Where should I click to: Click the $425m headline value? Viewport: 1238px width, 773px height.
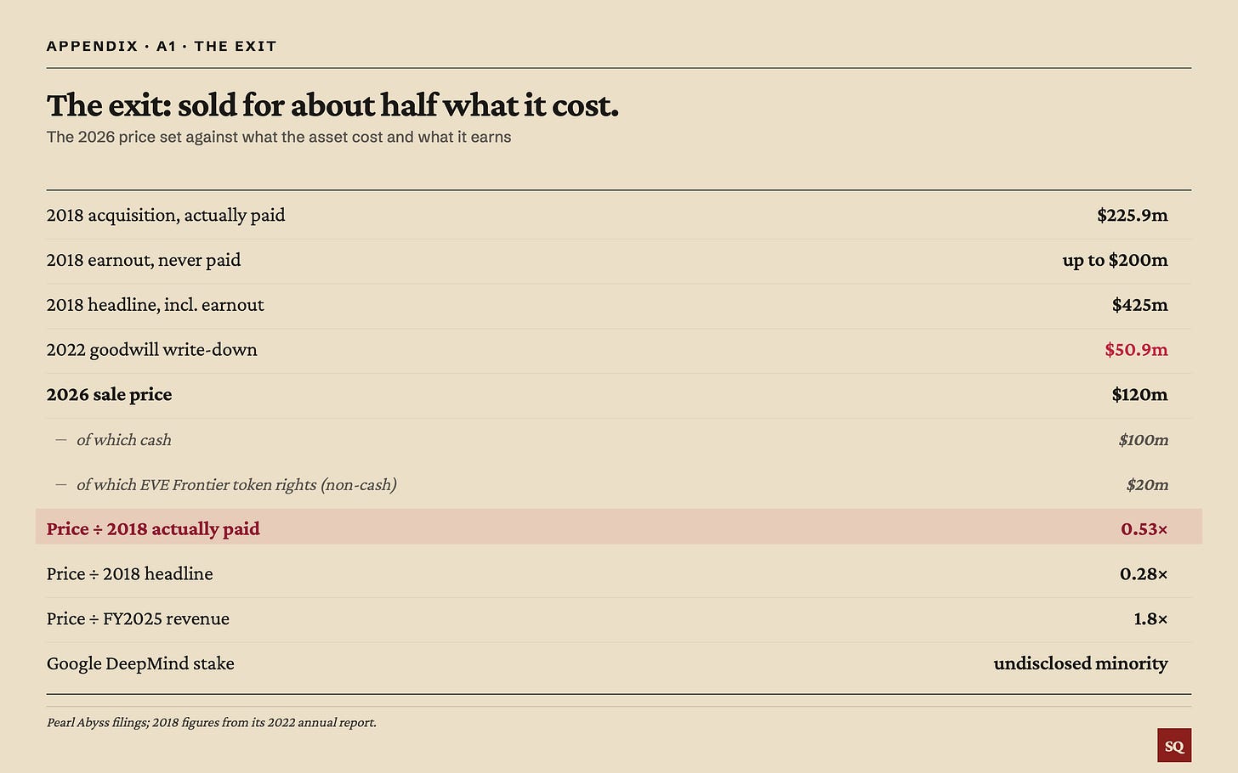pyautogui.click(x=1139, y=306)
